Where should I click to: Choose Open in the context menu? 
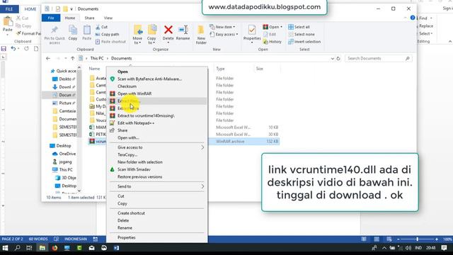(122, 72)
